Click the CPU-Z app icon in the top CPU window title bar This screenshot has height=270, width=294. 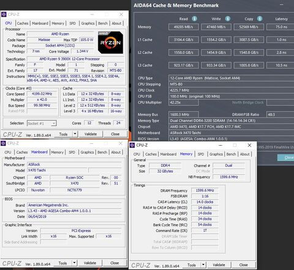[4, 15]
